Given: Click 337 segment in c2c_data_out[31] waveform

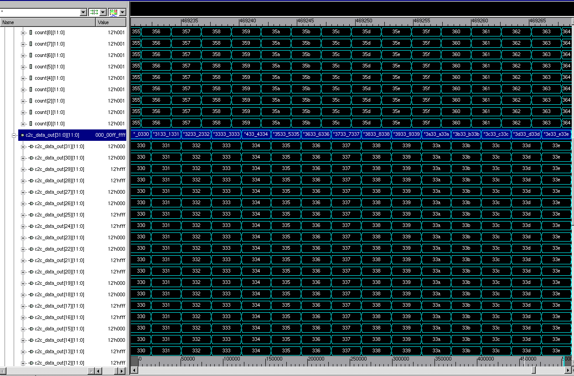Looking at the screenshot, I should pyautogui.click(x=346, y=145).
